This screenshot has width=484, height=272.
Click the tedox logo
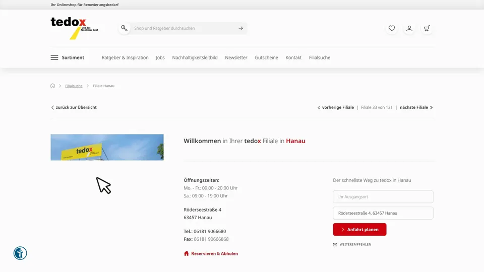tap(74, 28)
